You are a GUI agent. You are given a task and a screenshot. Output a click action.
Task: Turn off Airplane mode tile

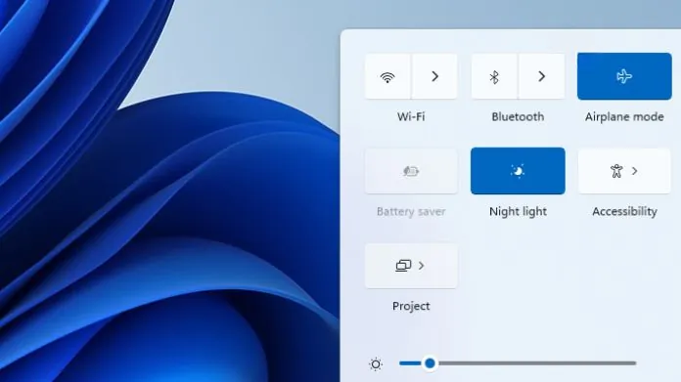pos(624,76)
